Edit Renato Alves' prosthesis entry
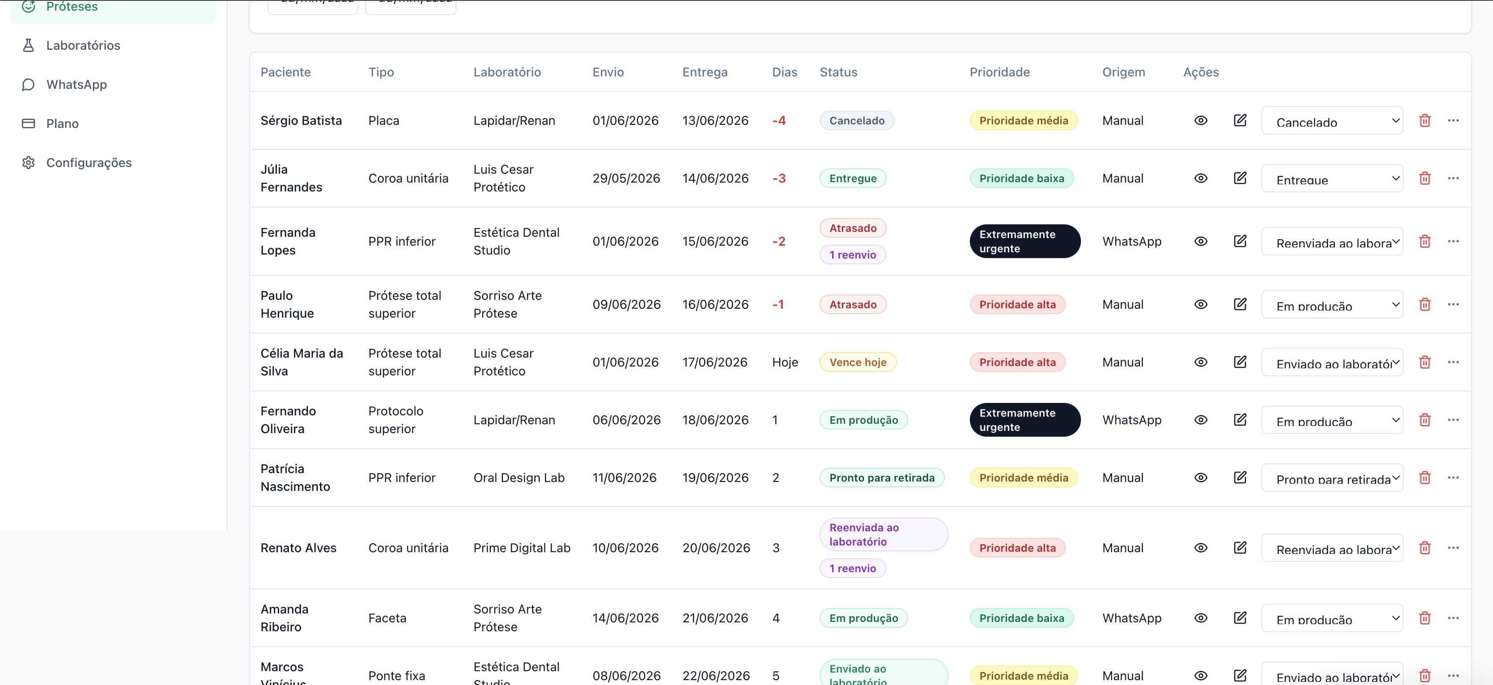The height and width of the screenshot is (685, 1493). click(1240, 548)
